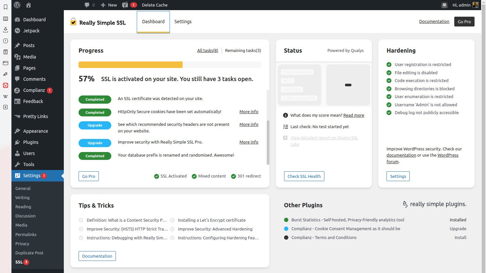
Task: Open the Notes panel
Action: [5, 52]
